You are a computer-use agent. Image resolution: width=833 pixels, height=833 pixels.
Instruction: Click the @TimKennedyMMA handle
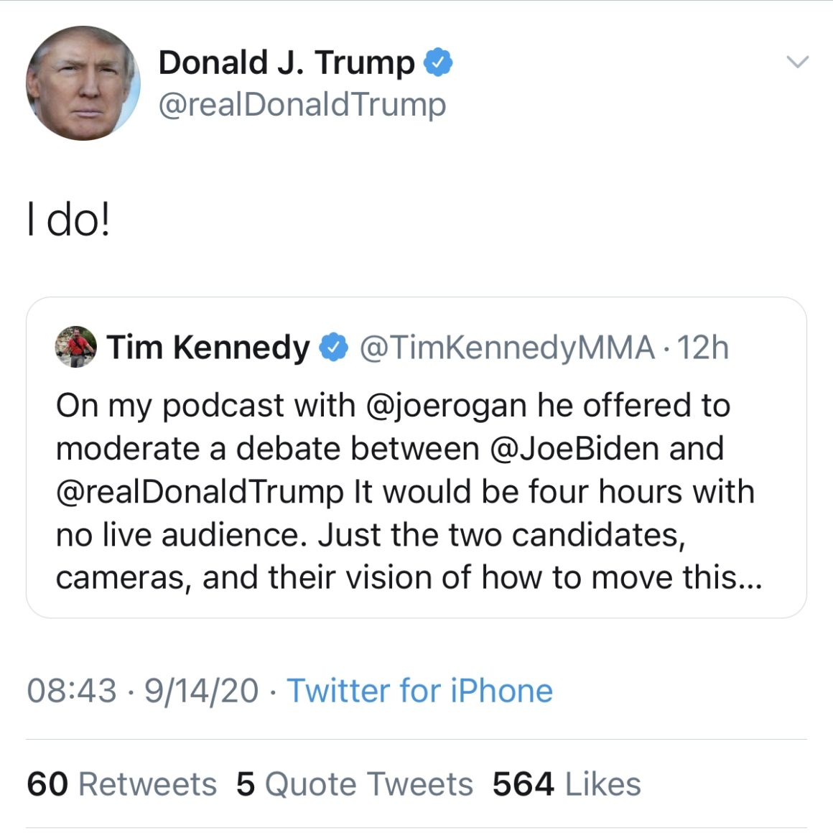tap(506, 348)
